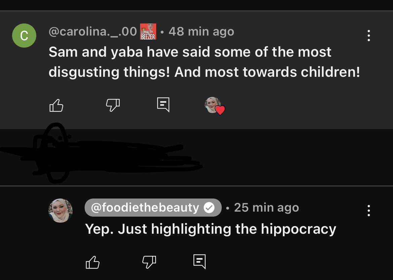The image size is (393, 280).
Task: Open three-dot menu for foodiethebeauty's reply
Action: tap(368, 211)
